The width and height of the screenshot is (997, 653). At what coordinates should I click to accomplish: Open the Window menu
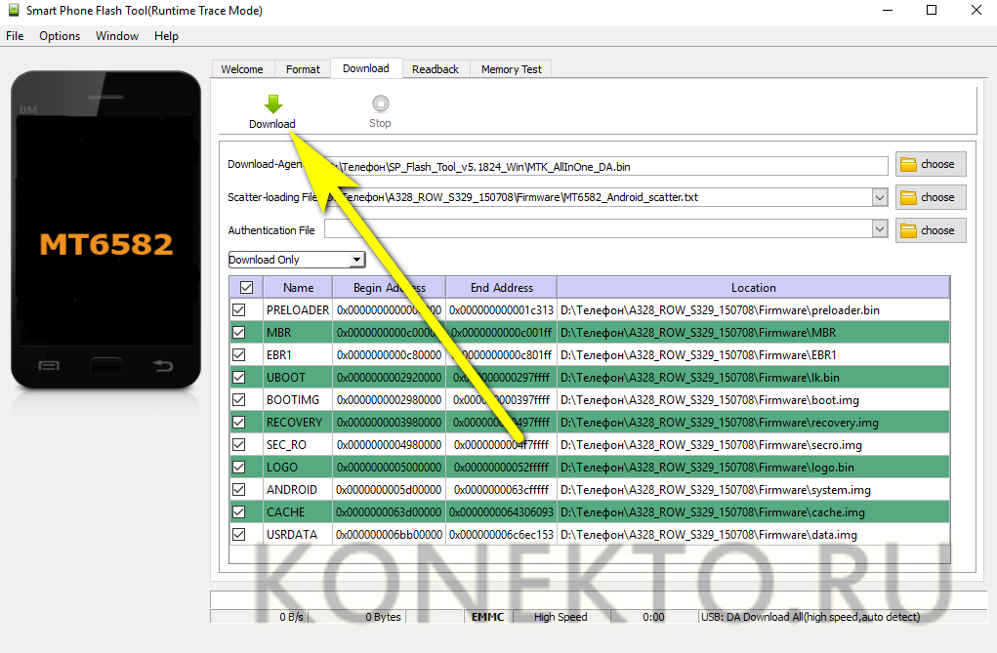117,36
